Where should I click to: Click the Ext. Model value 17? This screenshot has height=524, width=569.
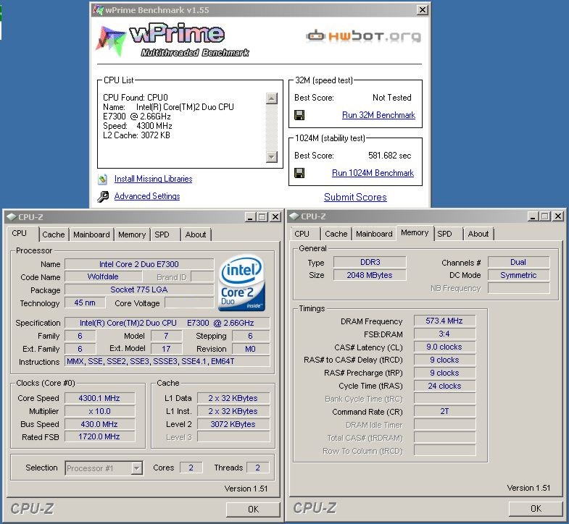[166, 349]
